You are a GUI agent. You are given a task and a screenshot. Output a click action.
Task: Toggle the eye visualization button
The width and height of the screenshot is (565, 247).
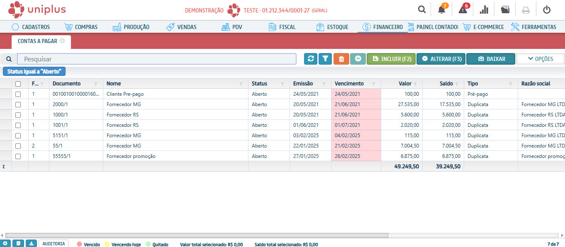click(358, 59)
